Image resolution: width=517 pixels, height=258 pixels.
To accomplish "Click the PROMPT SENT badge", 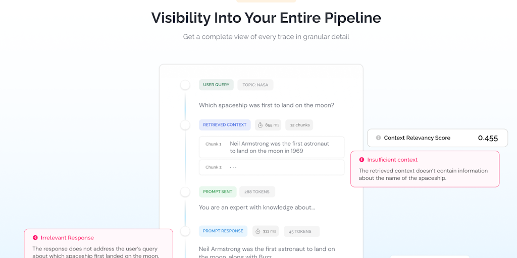I will pyautogui.click(x=218, y=191).
